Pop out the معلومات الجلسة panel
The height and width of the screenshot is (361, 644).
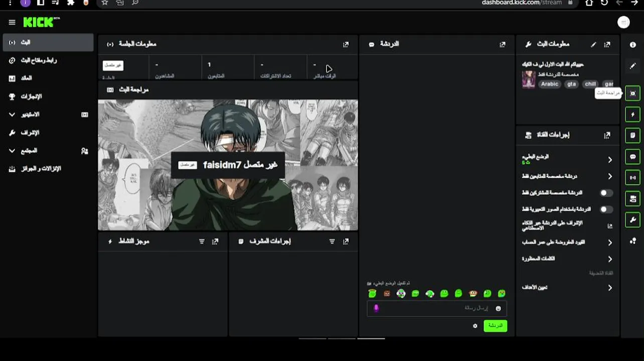(346, 45)
